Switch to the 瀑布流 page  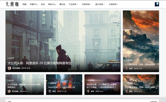(62, 4)
